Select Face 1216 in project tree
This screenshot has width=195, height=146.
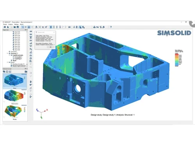17,32
